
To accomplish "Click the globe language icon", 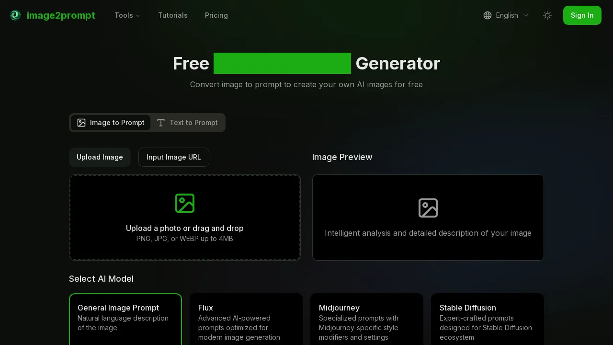I will [488, 15].
